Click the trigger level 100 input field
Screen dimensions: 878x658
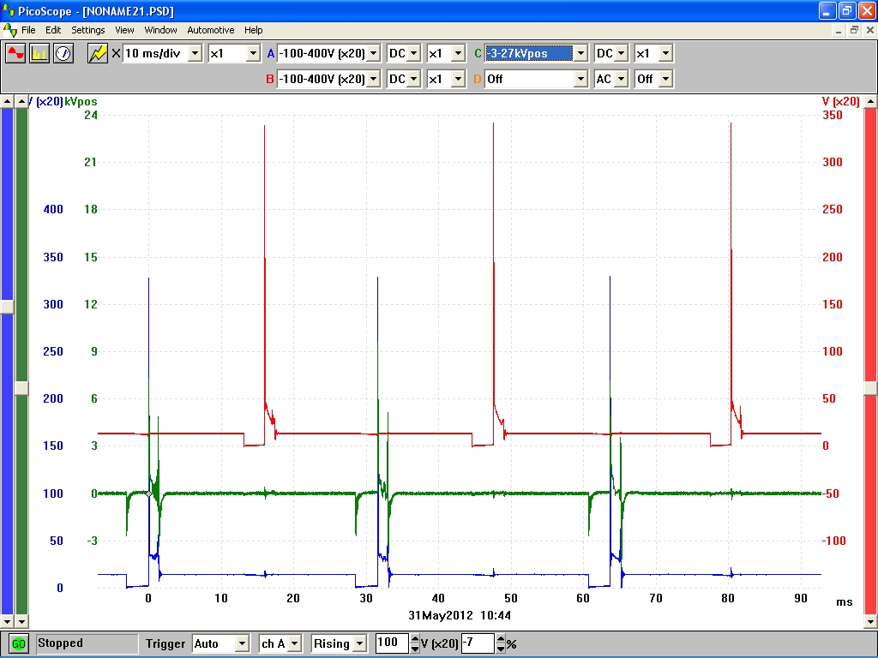[392, 643]
